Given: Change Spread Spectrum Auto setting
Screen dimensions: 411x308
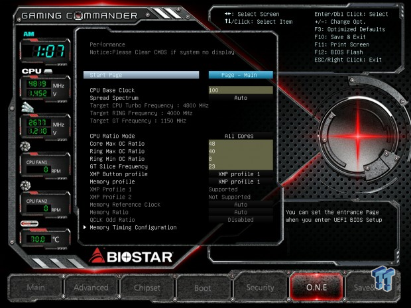Looking at the screenshot, I should click(x=241, y=98).
